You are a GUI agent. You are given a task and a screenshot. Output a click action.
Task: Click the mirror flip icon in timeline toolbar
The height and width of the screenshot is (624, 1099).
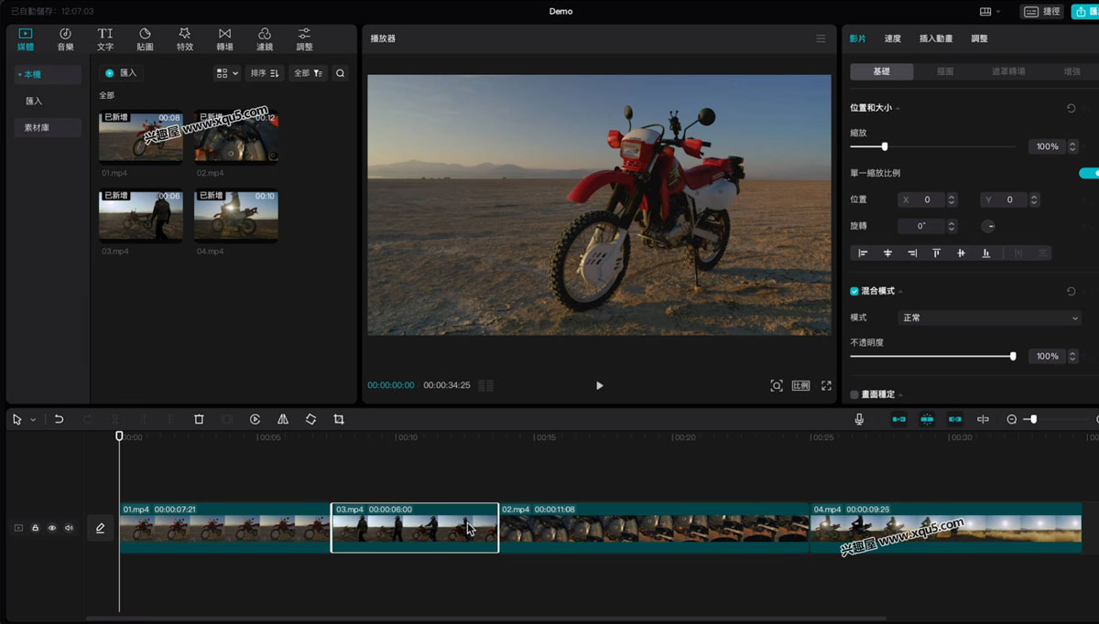pos(283,419)
